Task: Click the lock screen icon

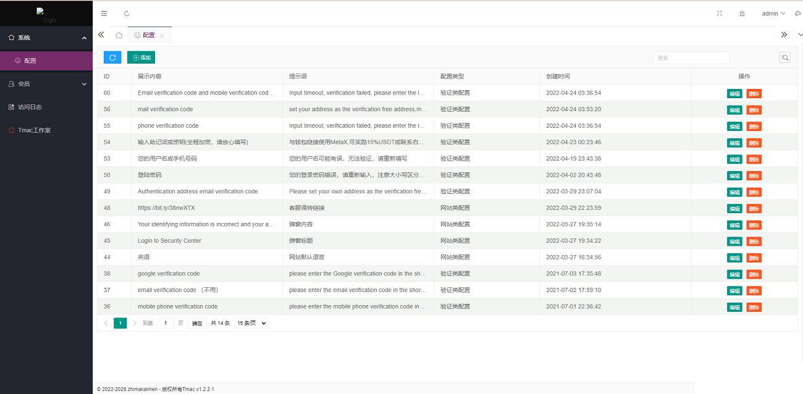Action: 742,13
